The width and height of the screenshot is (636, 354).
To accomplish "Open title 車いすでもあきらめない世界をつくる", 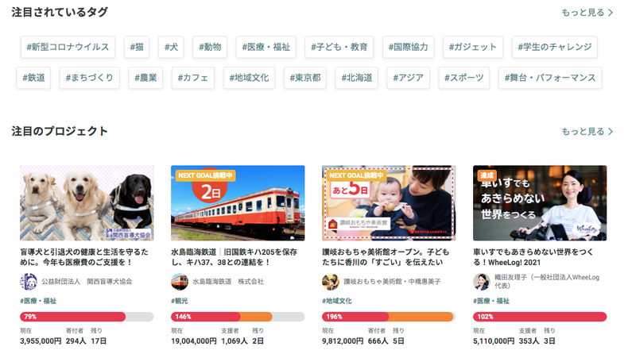I will [533, 257].
